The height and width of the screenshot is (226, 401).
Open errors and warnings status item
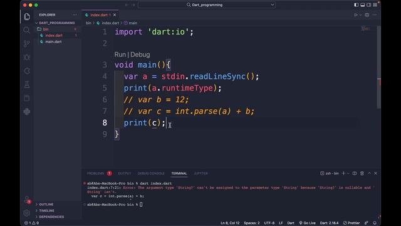coord(31,223)
